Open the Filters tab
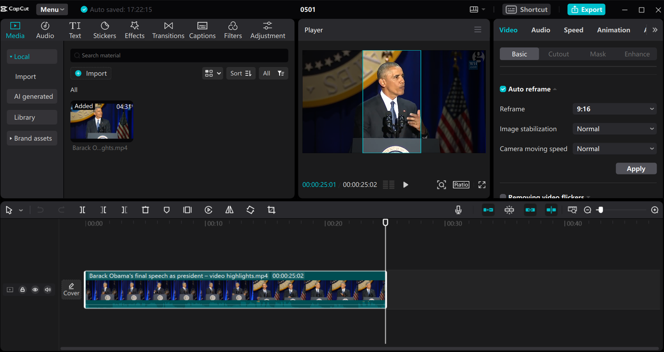The height and width of the screenshot is (352, 664). point(233,31)
